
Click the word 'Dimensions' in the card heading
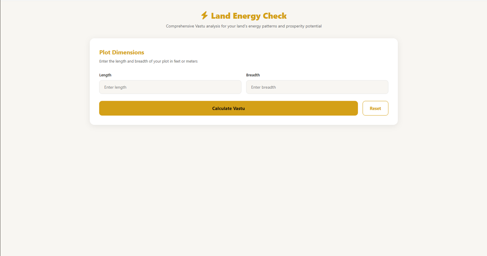128,53
